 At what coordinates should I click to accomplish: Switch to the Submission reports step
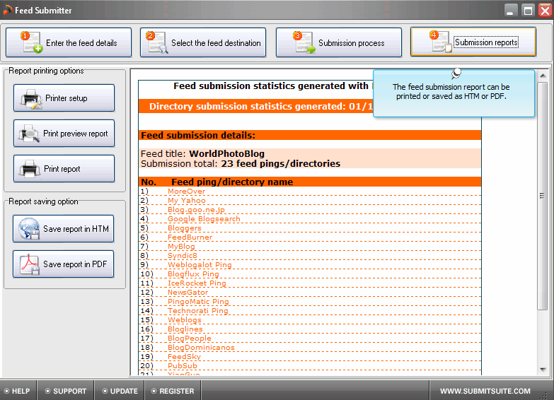pyautogui.click(x=473, y=42)
